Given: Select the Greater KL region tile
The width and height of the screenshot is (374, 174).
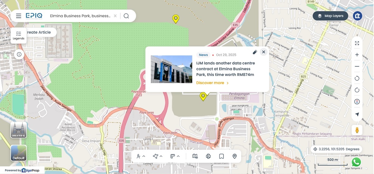Looking at the screenshot, I should (19, 130).
